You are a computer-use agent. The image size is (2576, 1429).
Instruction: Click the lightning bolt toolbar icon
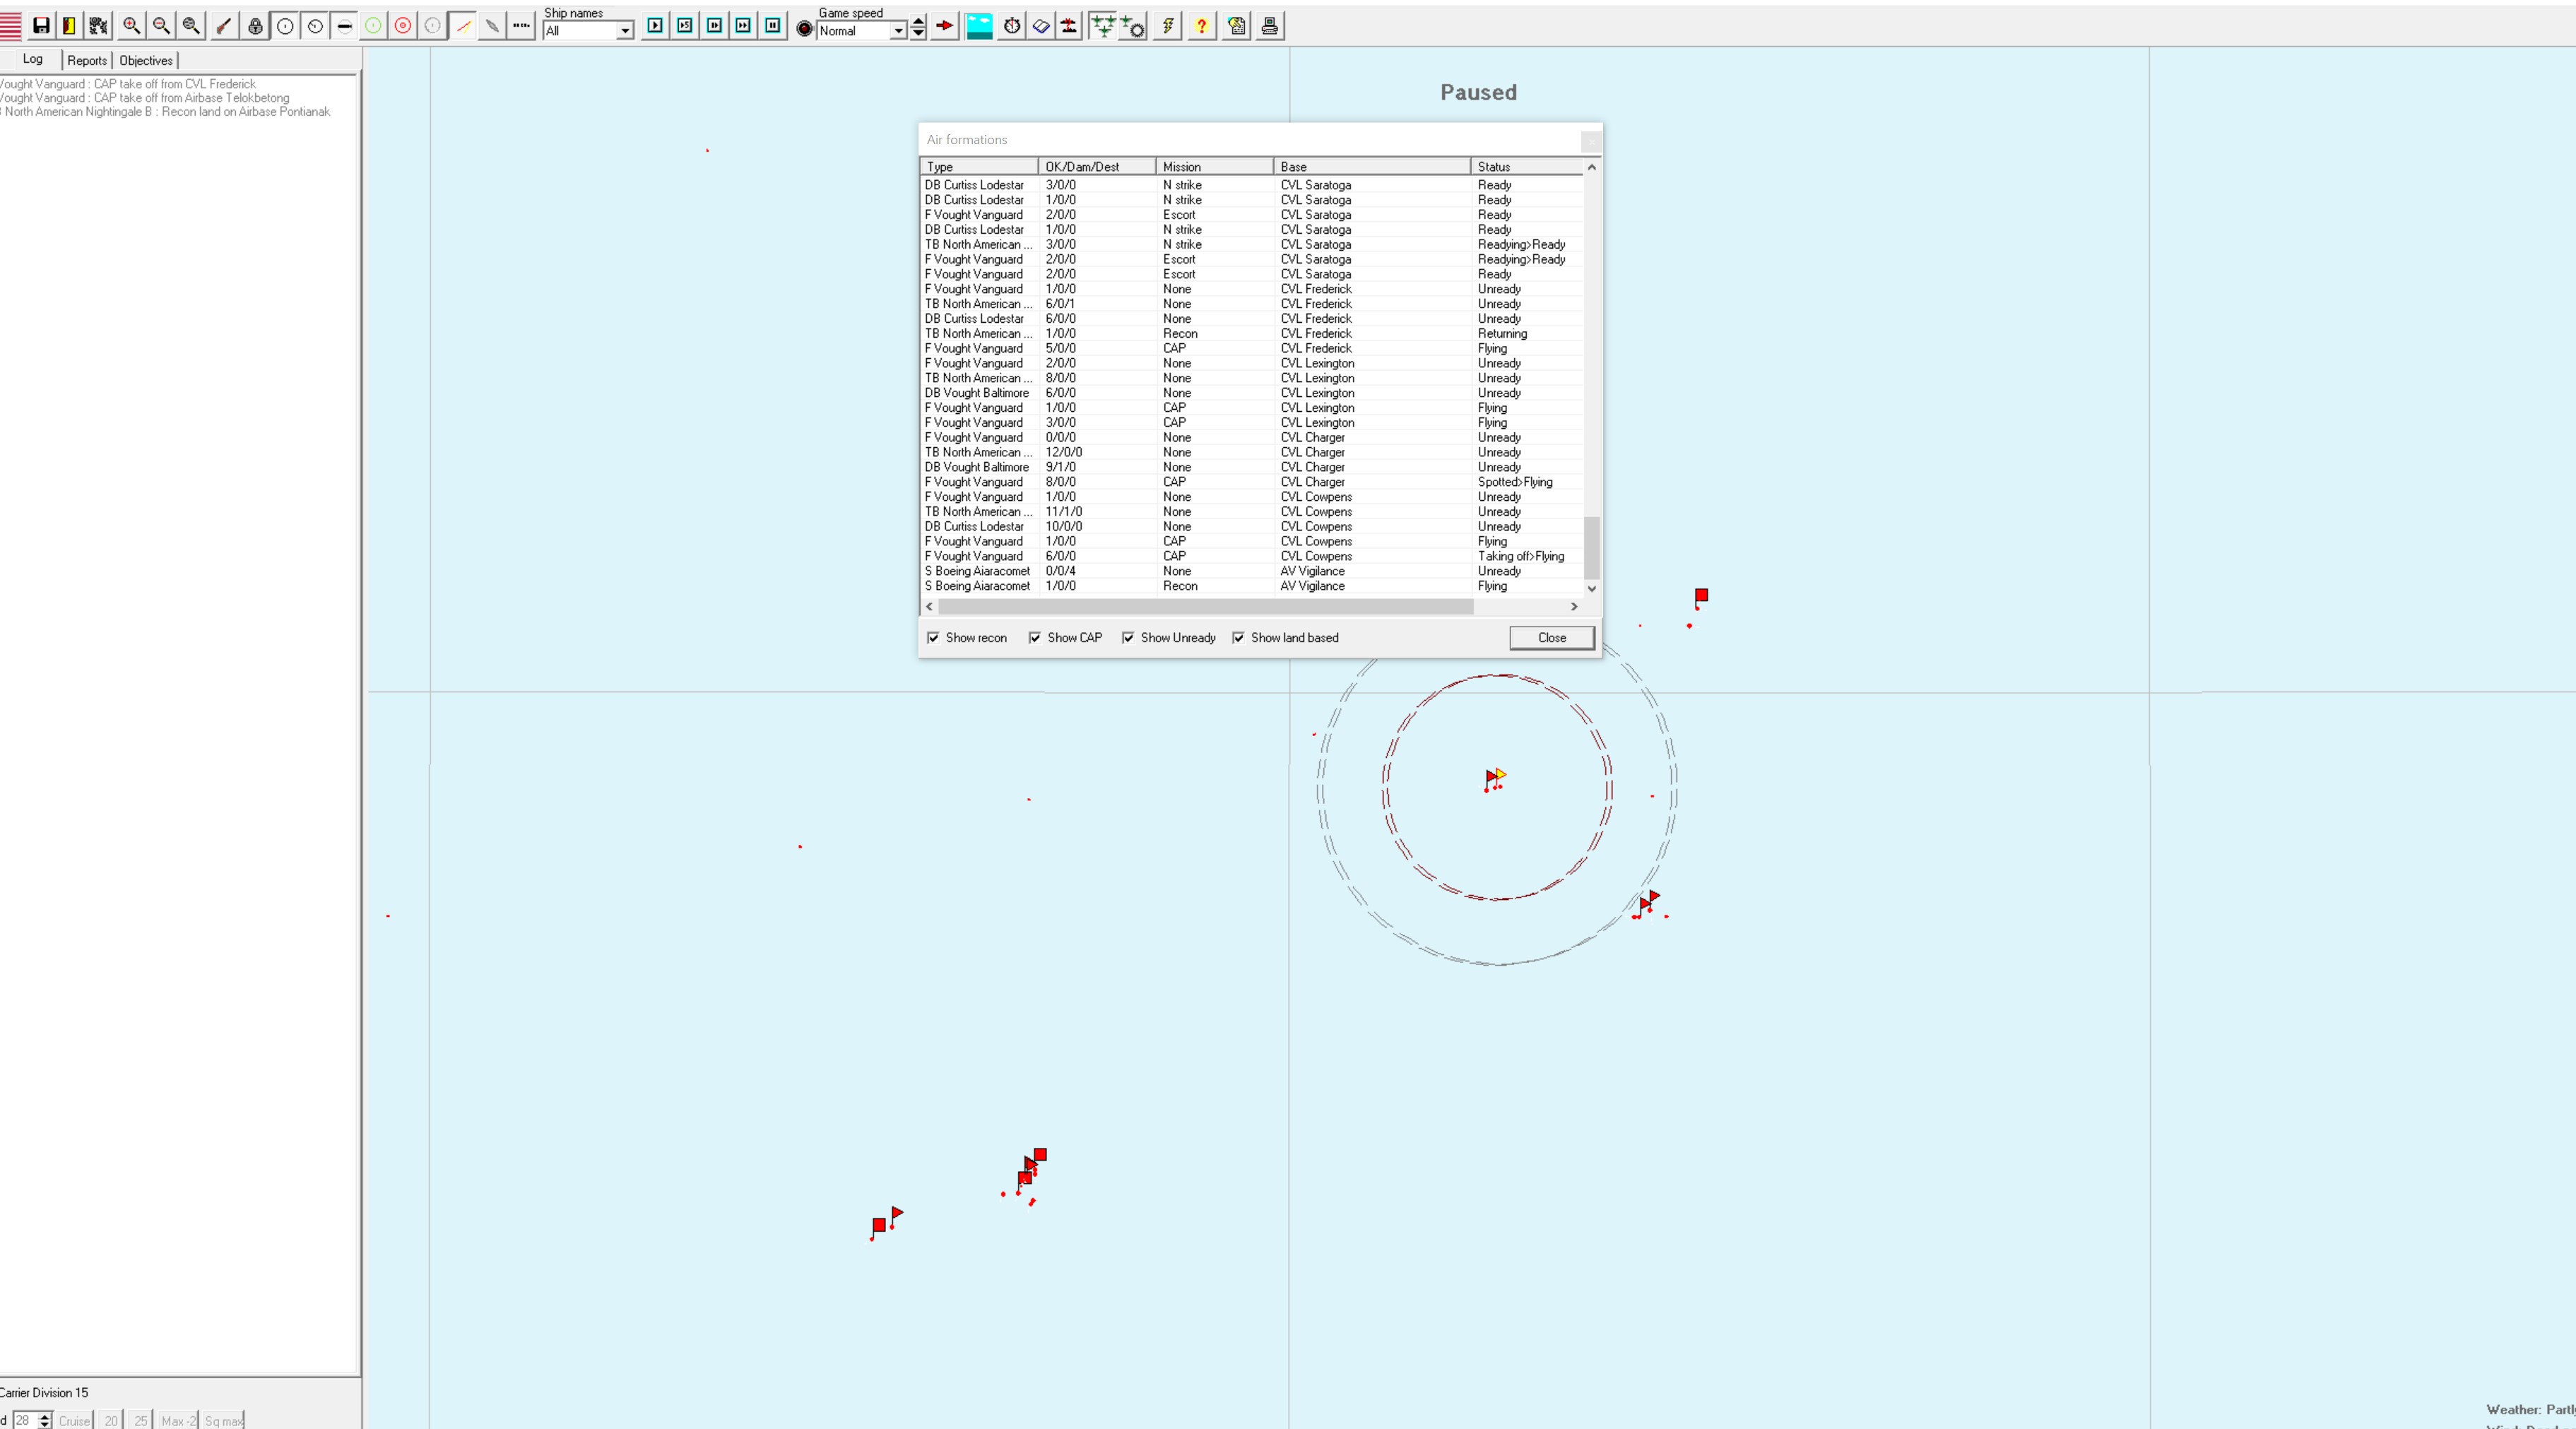pyautogui.click(x=1167, y=26)
